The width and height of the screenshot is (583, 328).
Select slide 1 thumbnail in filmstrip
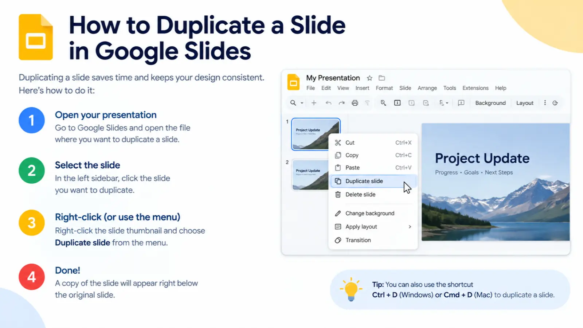[316, 134]
